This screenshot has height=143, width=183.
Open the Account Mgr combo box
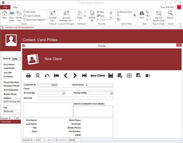[x=64, y=93]
